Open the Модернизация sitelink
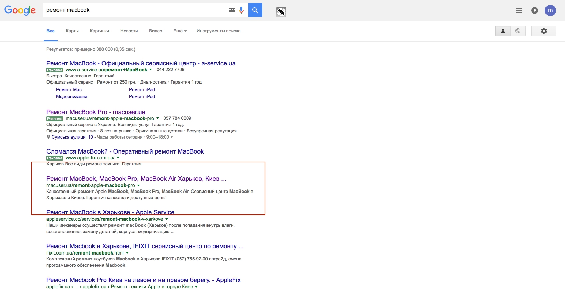The height and width of the screenshot is (289, 565). pyautogui.click(x=71, y=97)
